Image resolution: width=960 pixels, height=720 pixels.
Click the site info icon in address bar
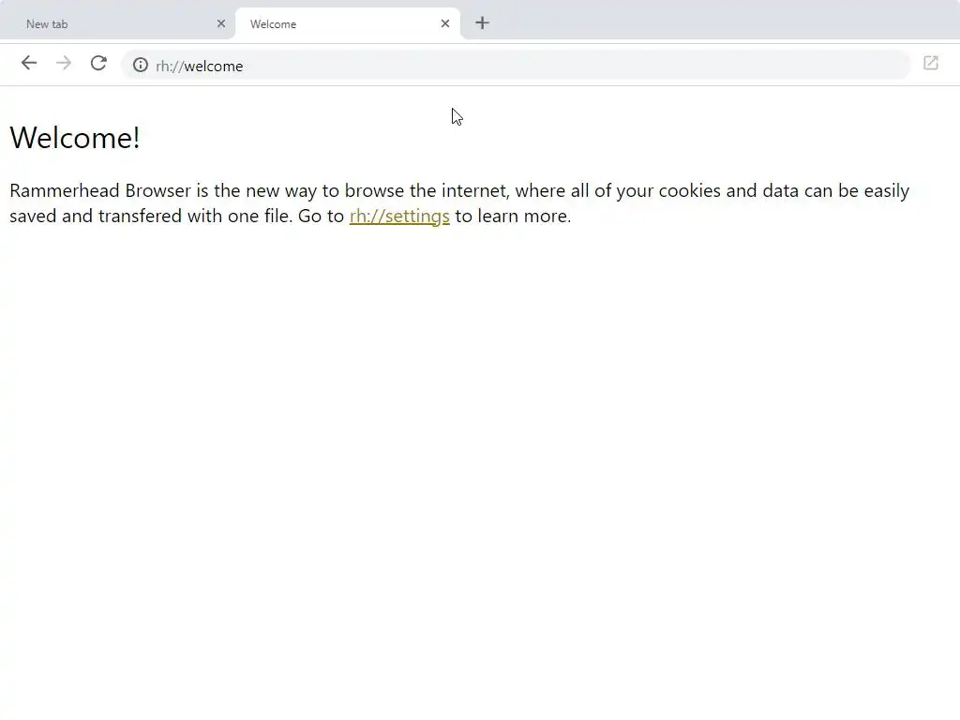[141, 65]
